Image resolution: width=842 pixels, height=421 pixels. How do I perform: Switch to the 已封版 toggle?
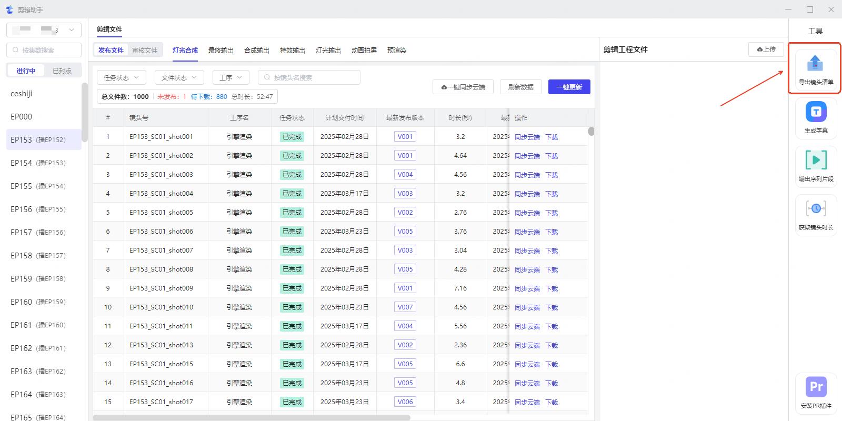(62, 71)
